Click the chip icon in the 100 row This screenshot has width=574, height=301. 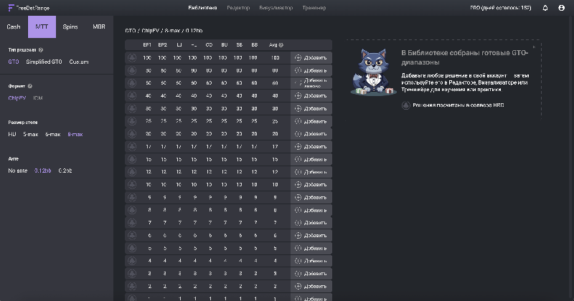click(x=131, y=58)
